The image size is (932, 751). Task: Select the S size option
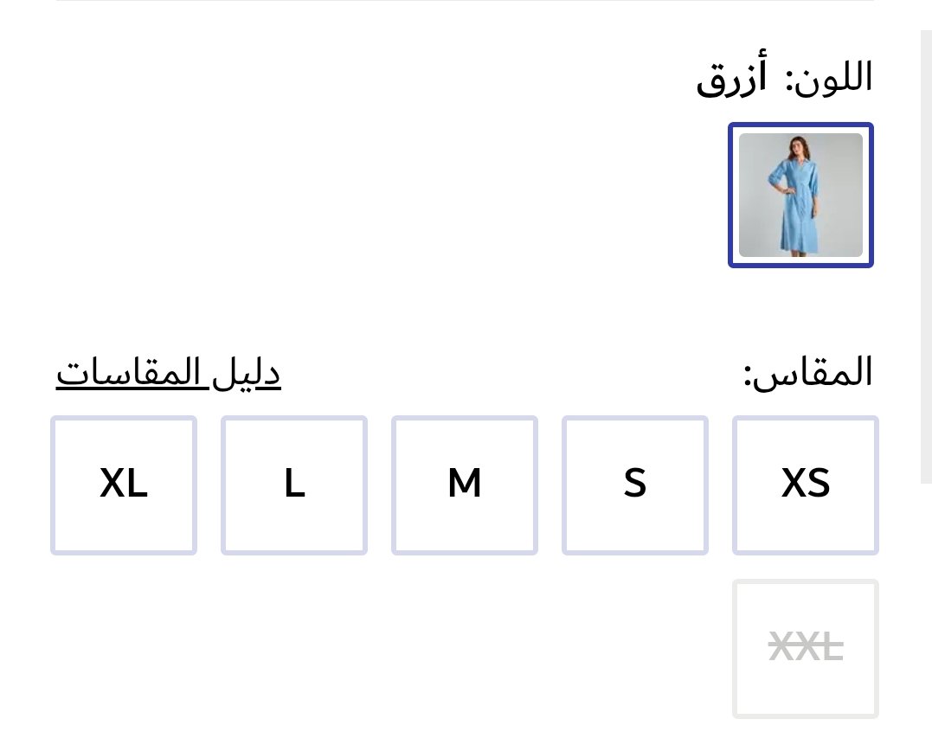pos(635,485)
